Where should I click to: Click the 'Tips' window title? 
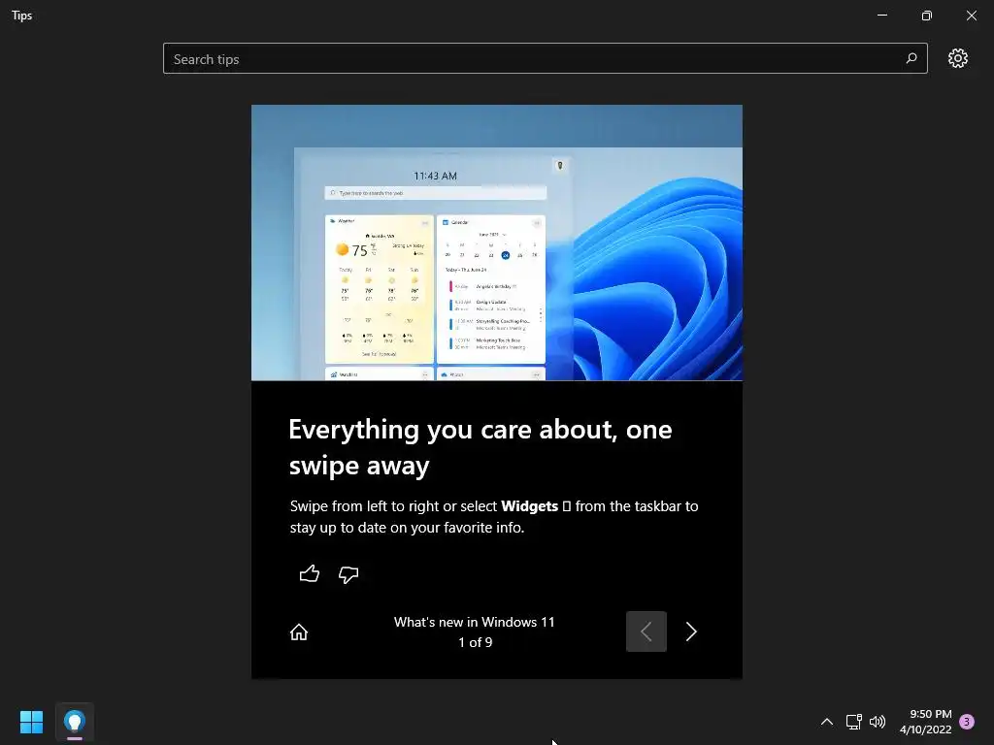coord(22,16)
